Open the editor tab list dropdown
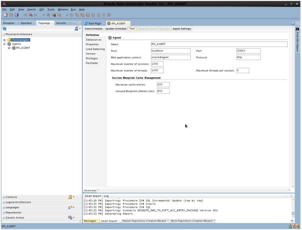This screenshot has width=302, height=230. click(293, 23)
